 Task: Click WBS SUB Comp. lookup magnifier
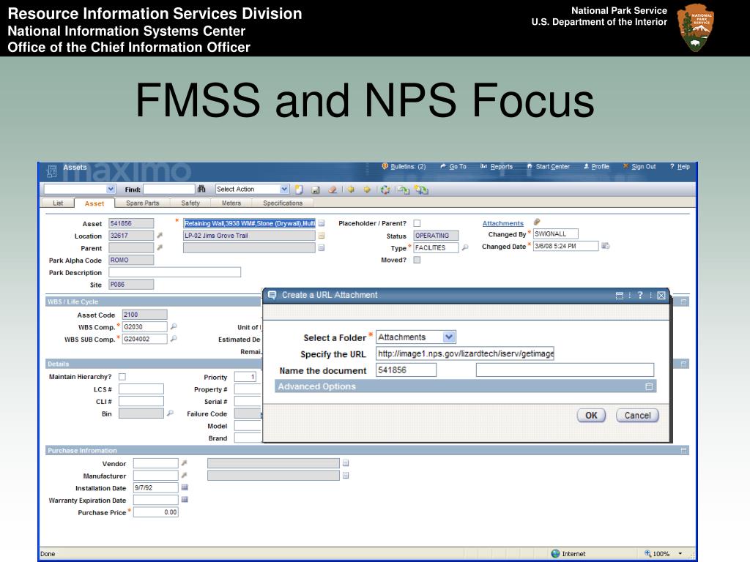(x=174, y=338)
